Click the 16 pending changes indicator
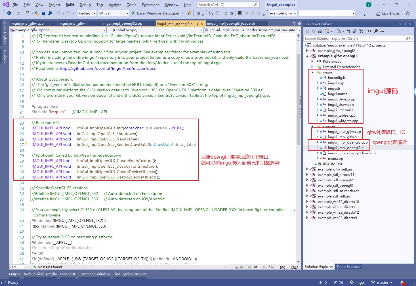416x286 pixels. (x=338, y=283)
